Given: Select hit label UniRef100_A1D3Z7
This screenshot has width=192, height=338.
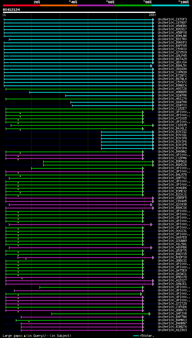Looking at the screenshot, I should point(172,280).
